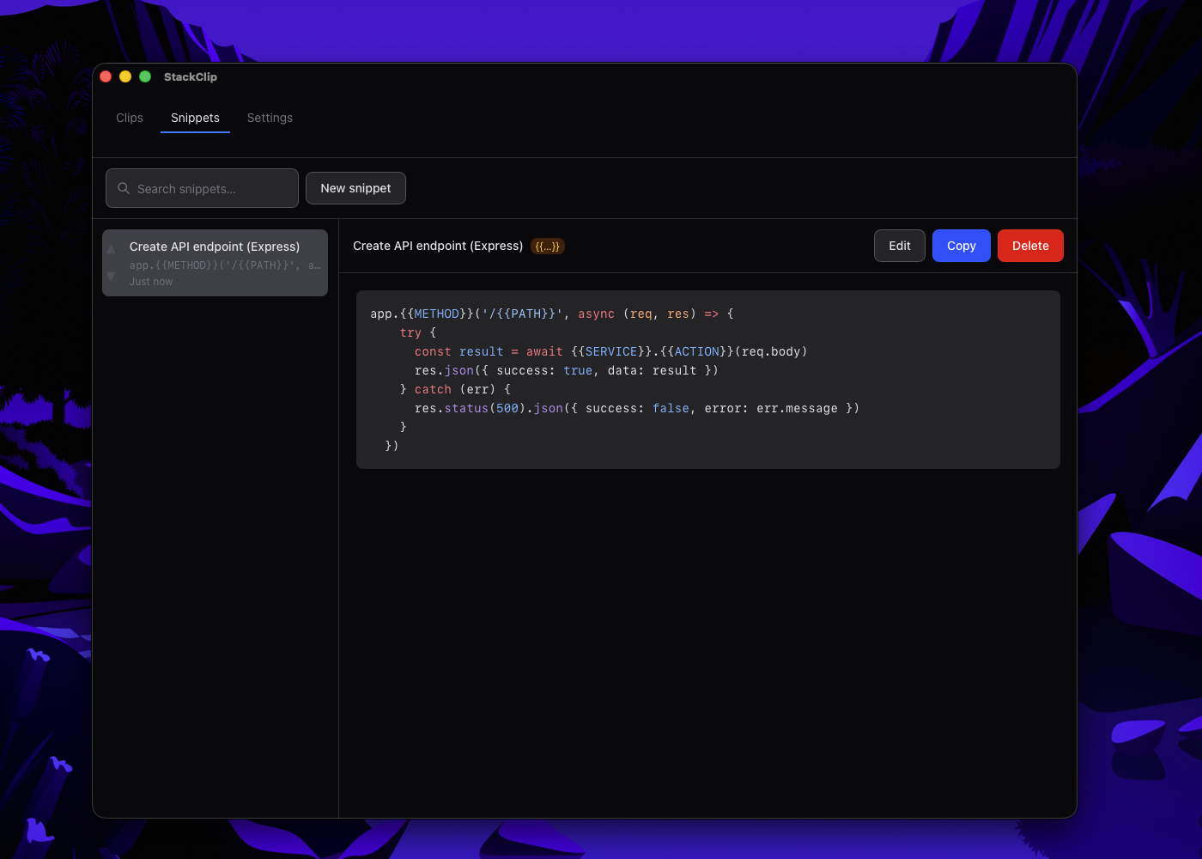This screenshot has height=859, width=1202.
Task: Create a new snippet with New snippet
Action: (355, 187)
